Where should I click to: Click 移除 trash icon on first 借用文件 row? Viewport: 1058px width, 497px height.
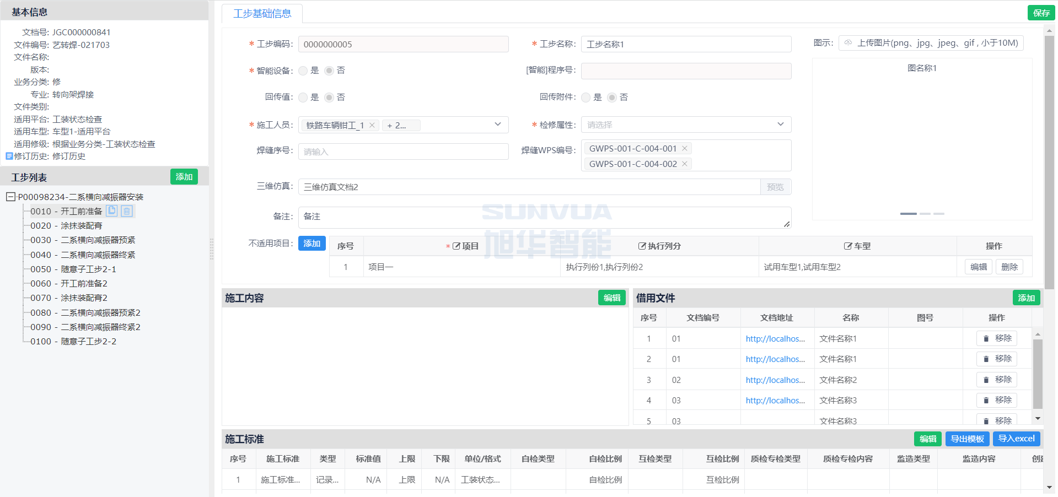pyautogui.click(x=986, y=338)
